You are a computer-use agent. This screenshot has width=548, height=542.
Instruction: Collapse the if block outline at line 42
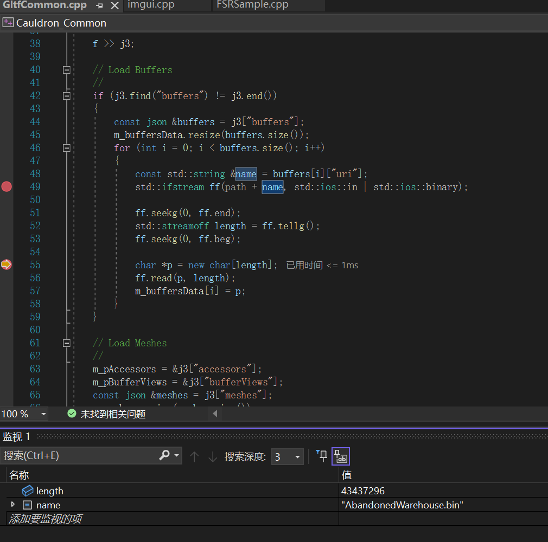pos(66,95)
